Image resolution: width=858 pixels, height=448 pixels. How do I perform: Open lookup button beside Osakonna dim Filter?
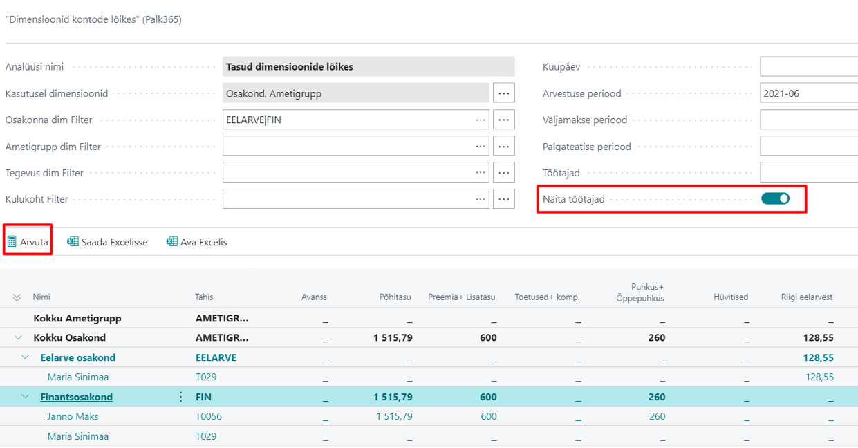(504, 120)
